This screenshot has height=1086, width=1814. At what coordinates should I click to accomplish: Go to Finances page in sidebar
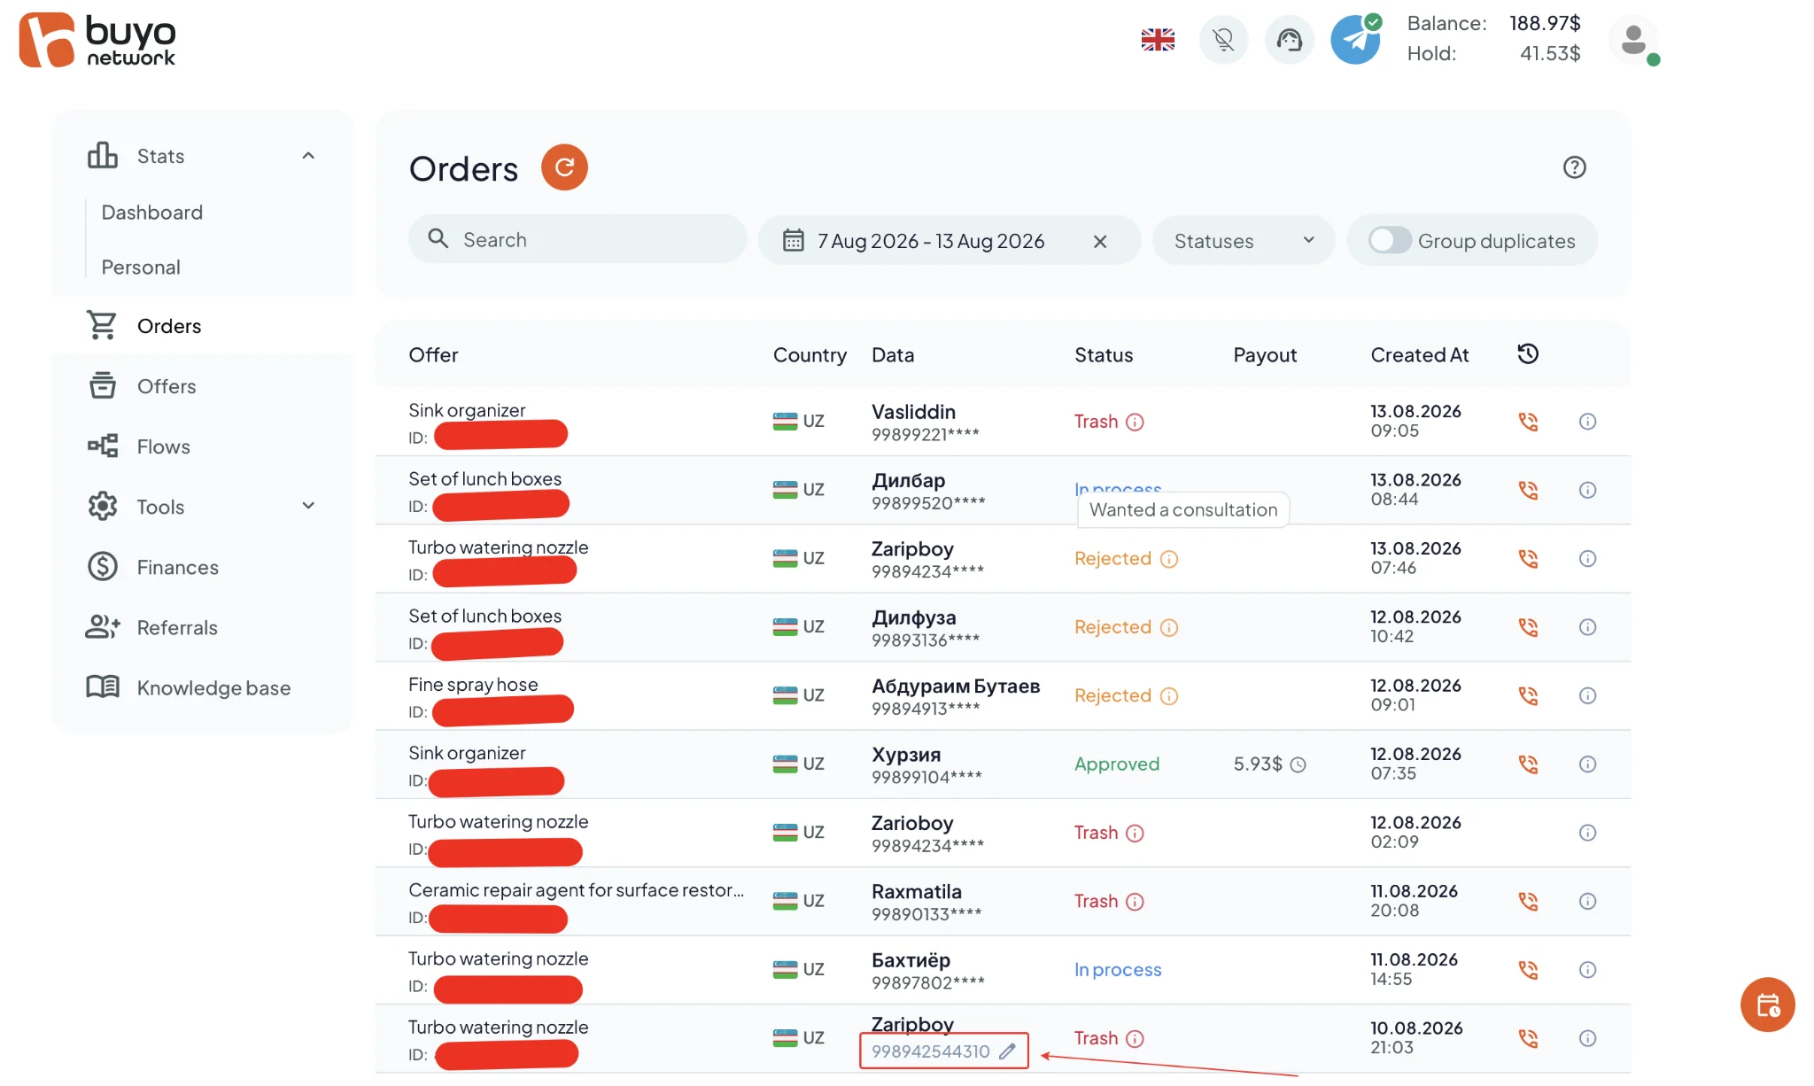[x=177, y=567]
